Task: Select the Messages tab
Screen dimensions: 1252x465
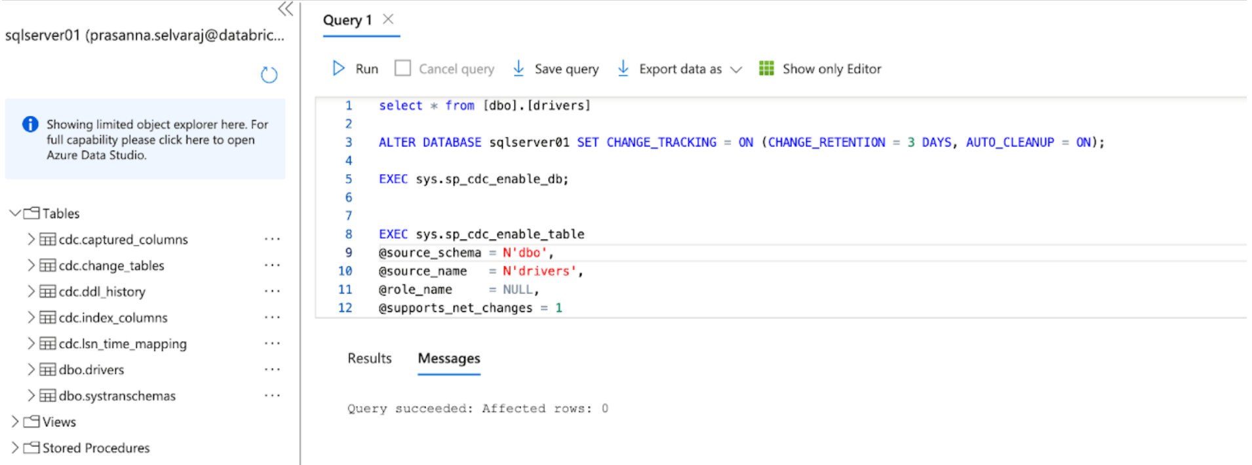Action: [x=449, y=358]
